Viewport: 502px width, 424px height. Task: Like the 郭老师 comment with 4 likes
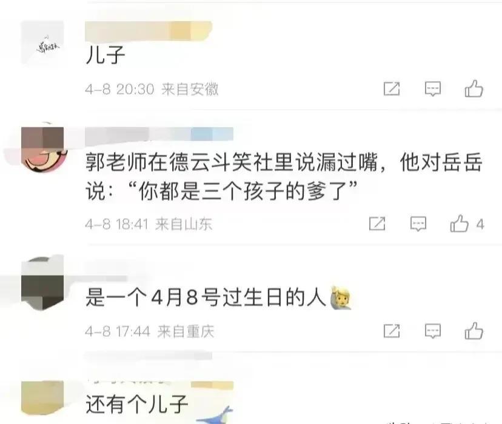[460, 223]
